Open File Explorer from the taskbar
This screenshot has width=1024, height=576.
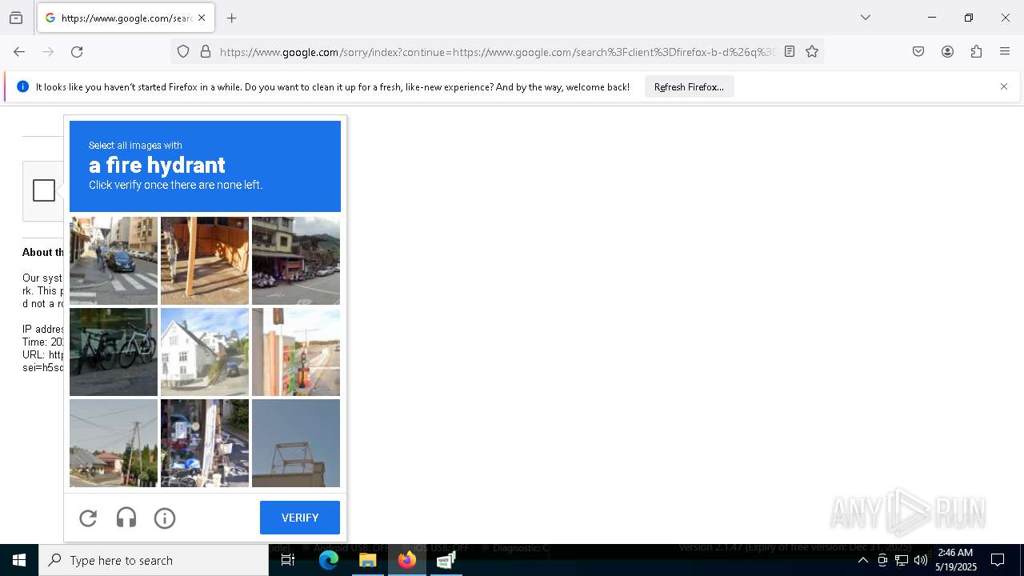[367, 560]
